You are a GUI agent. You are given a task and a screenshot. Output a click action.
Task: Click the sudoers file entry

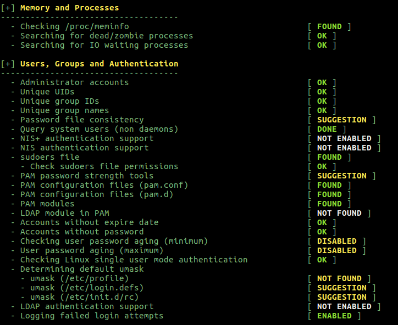pyautogui.click(x=49, y=157)
